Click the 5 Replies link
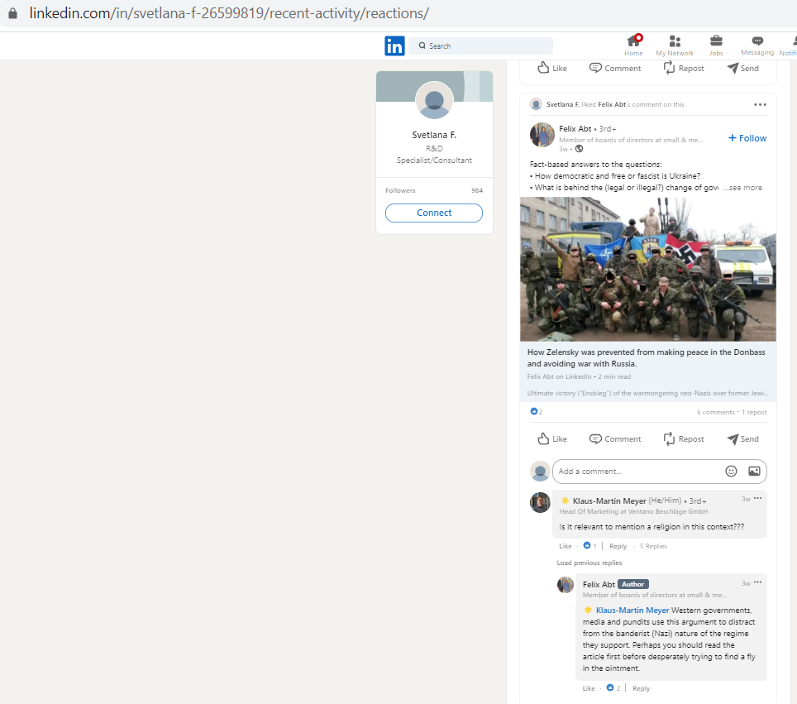 [653, 546]
